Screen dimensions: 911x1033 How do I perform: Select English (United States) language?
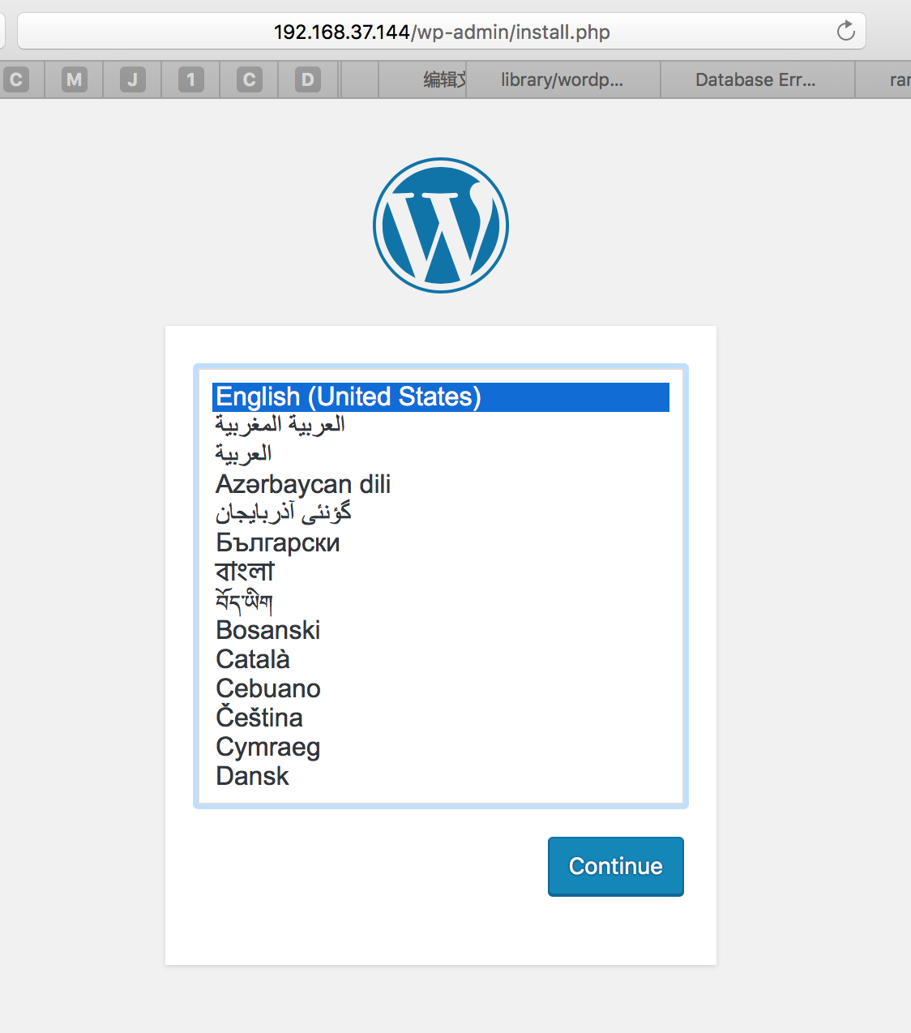pyautogui.click(x=441, y=396)
